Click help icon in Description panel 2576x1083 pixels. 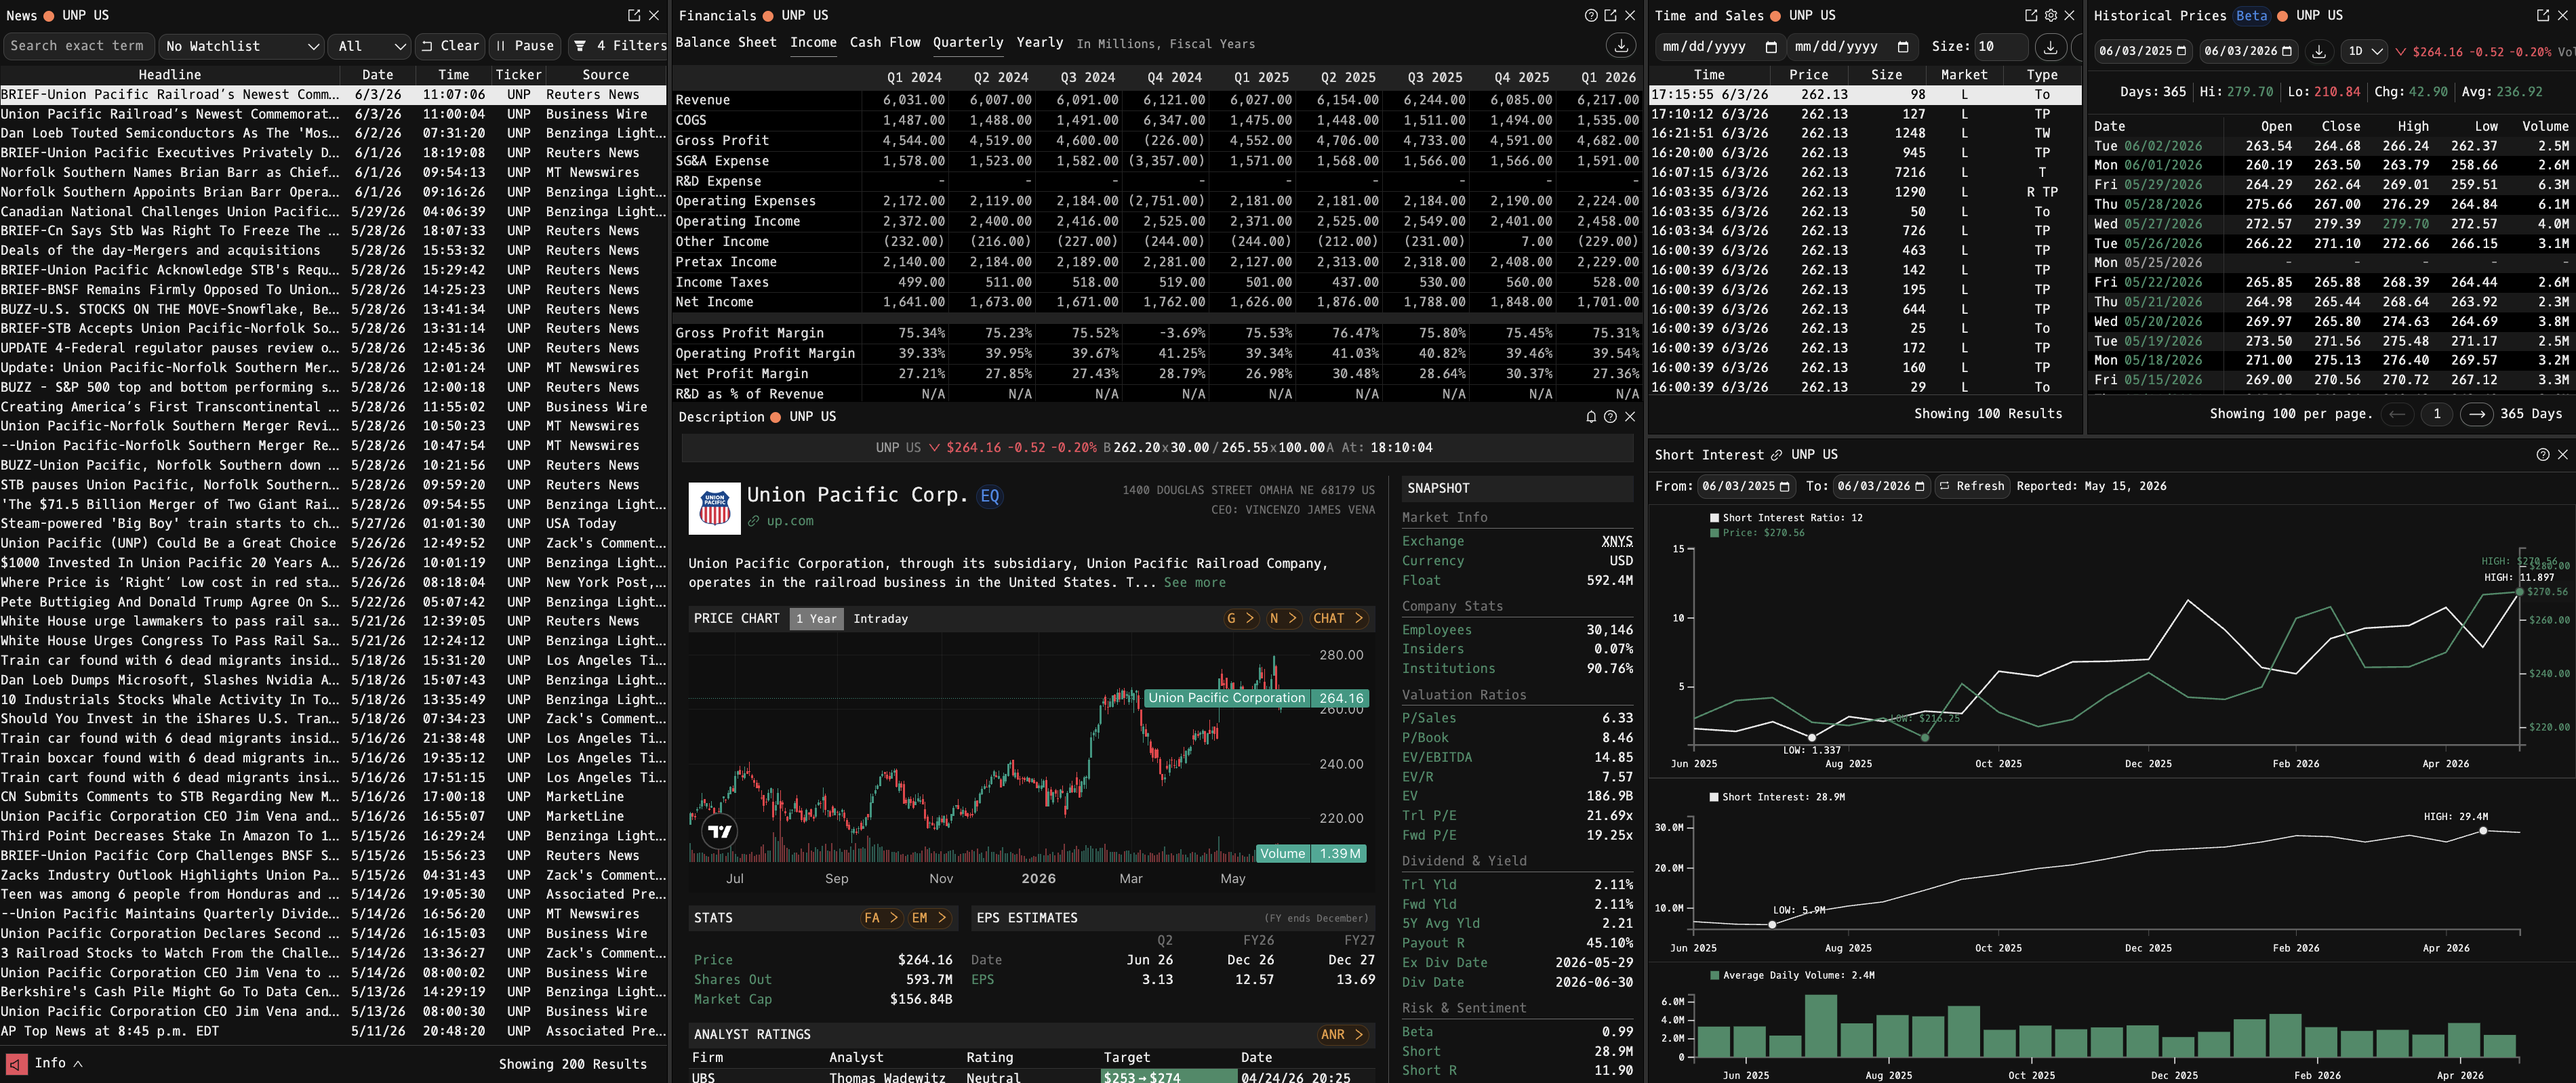[x=1610, y=417]
